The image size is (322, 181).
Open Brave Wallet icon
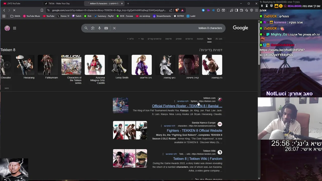tap(242, 10)
